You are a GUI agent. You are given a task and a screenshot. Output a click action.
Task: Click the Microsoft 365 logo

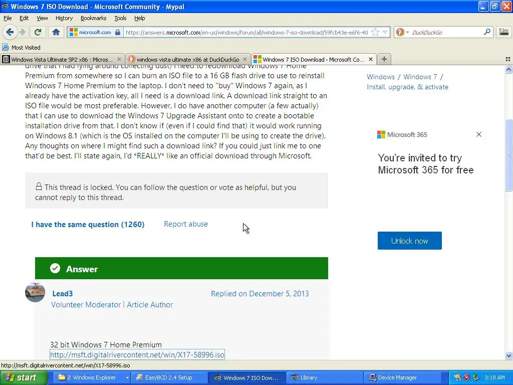[402, 134]
